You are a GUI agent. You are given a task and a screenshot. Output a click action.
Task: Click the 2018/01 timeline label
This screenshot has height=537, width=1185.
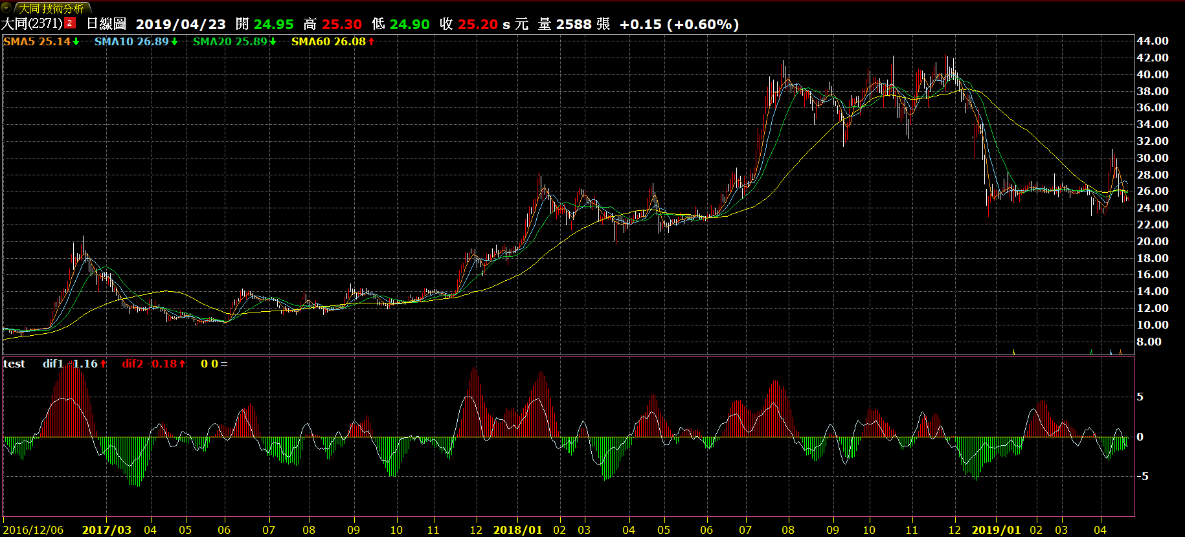point(517,530)
